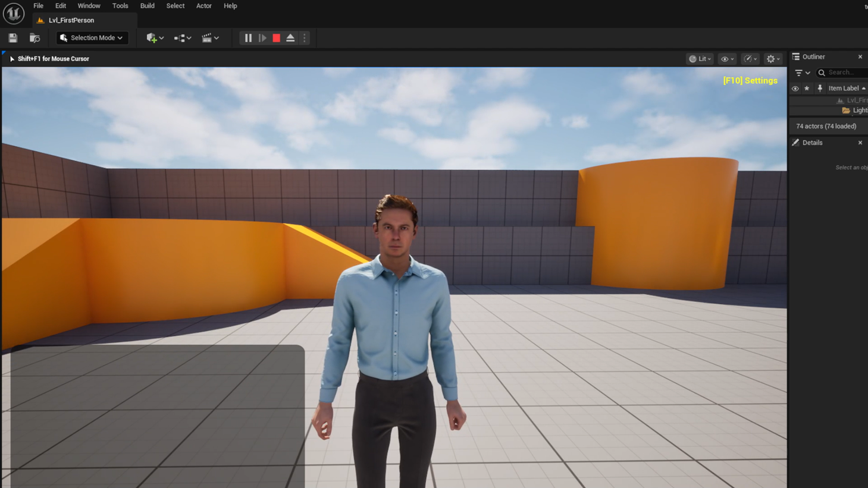868x488 pixels.
Task: Open the viewport Show flags eye dropdown
Action: tap(727, 59)
